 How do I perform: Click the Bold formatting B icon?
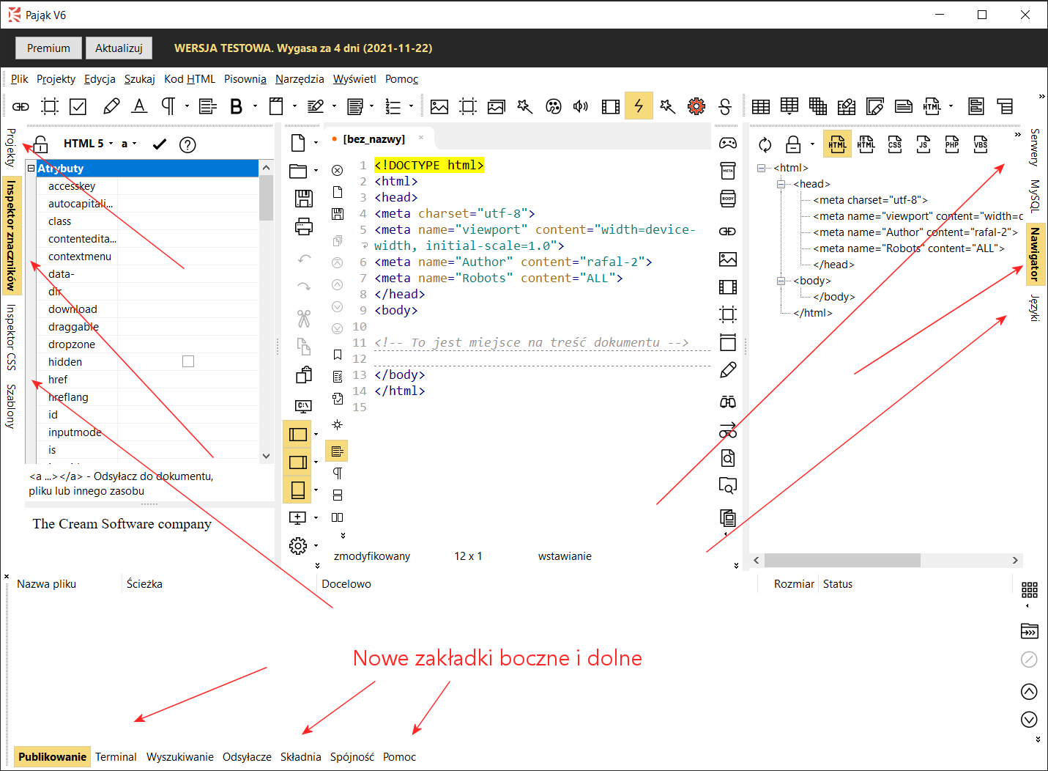(x=236, y=106)
